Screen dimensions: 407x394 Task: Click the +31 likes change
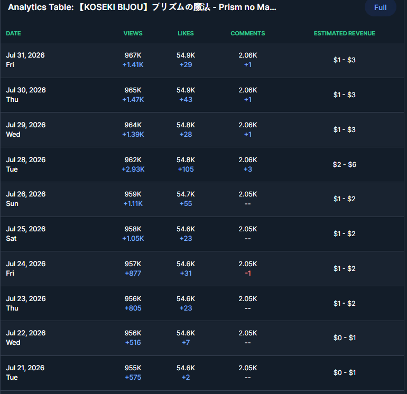point(186,274)
